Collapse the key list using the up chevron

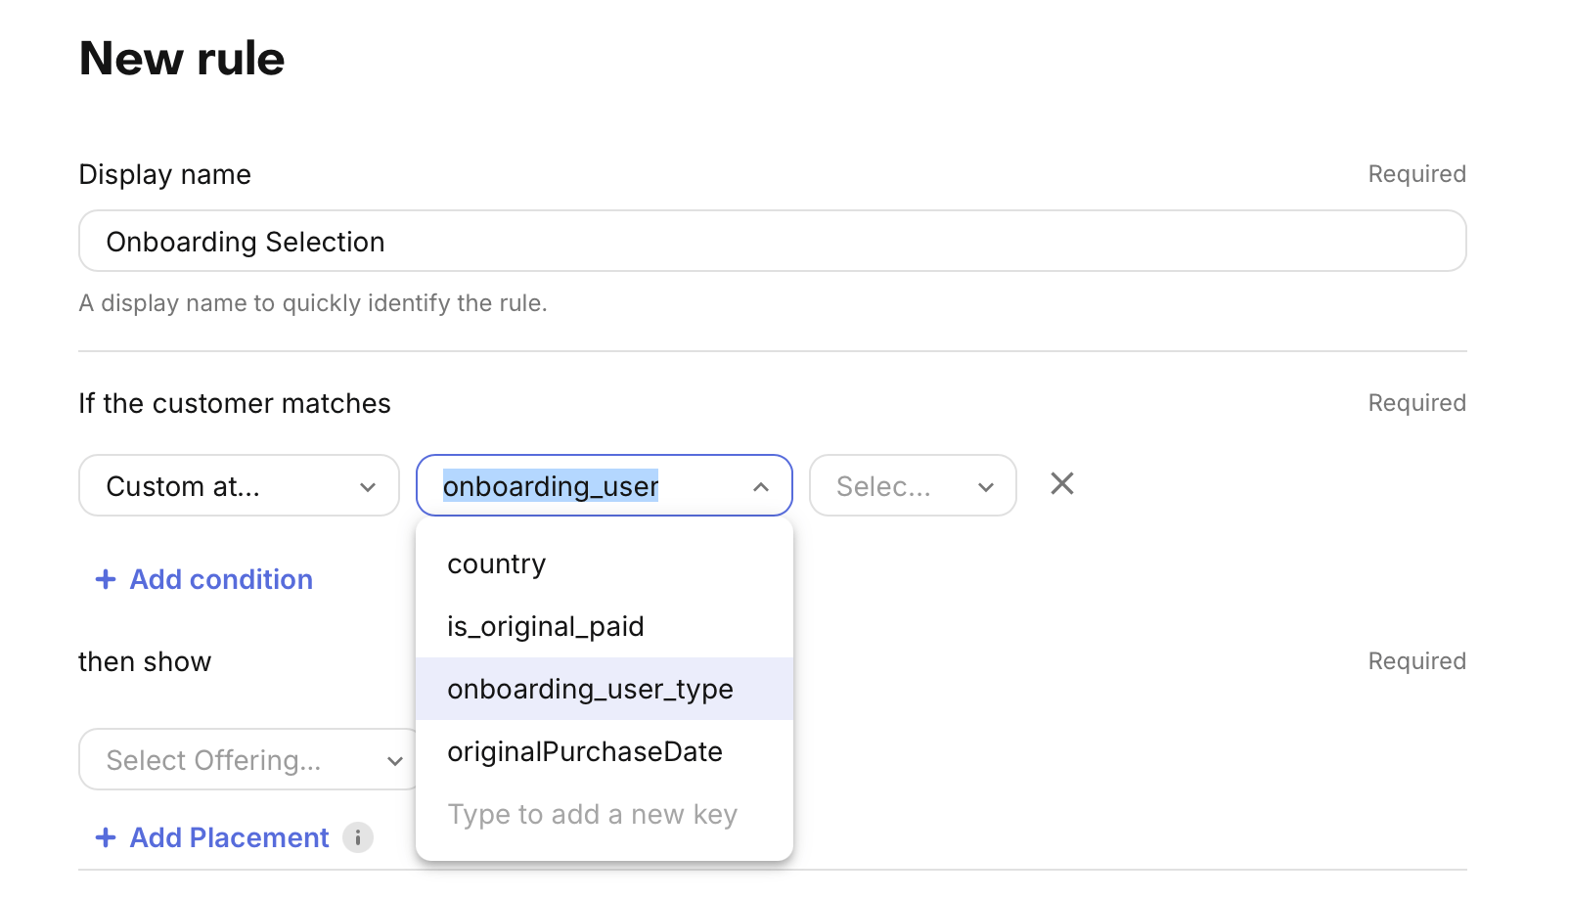tap(760, 486)
